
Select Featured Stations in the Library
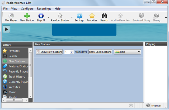(15, 66)
